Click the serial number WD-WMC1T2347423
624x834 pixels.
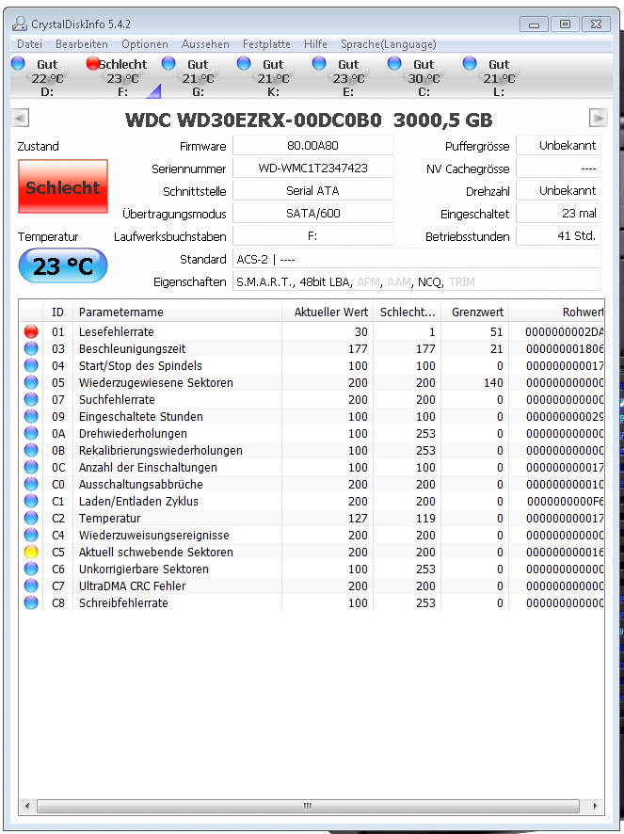[312, 168]
